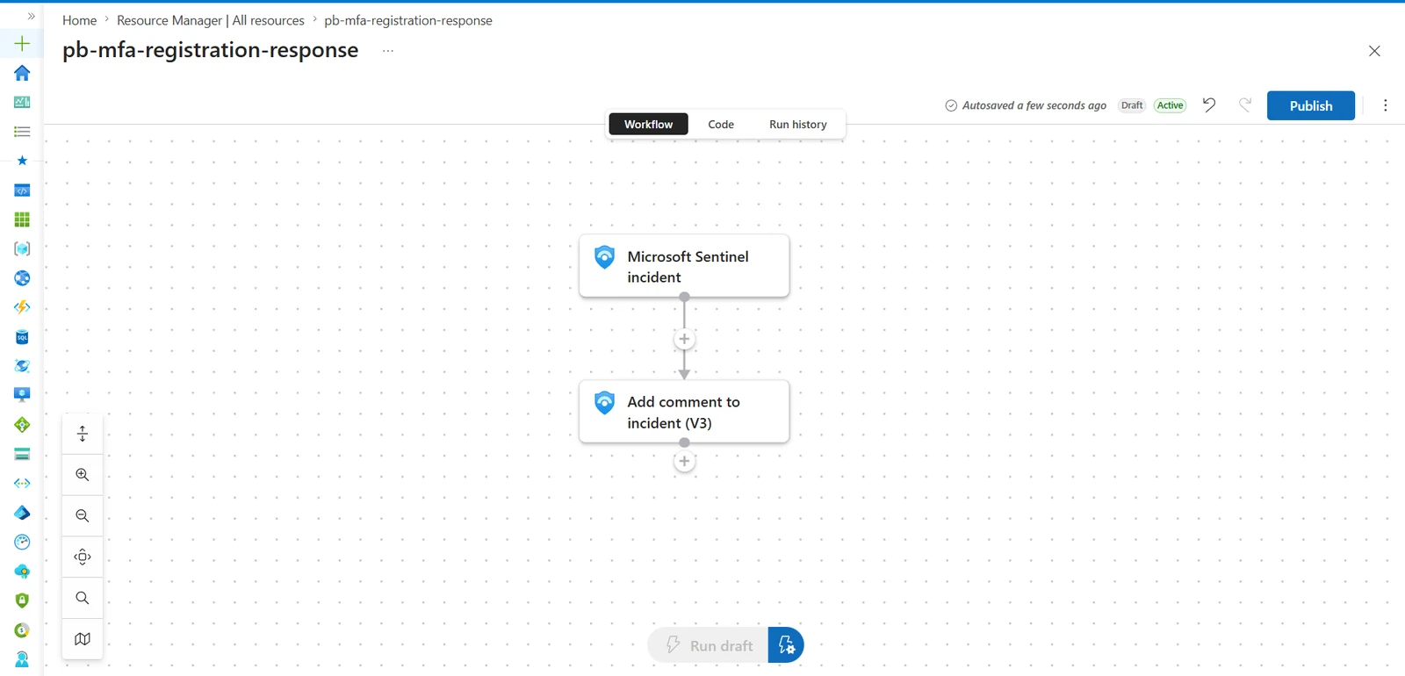This screenshot has width=1405, height=676.
Task: Open the Run history tab
Action: (797, 124)
